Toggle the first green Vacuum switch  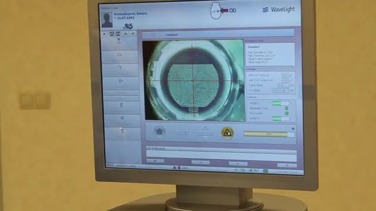281,103
